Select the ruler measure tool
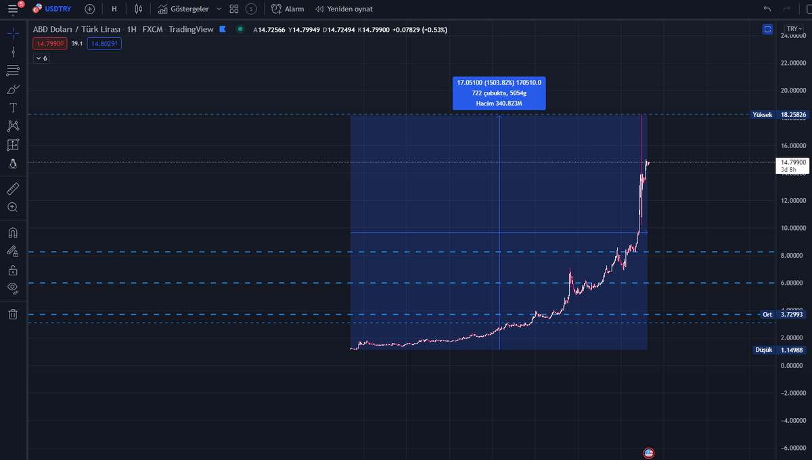Screen dimensions: 812x460 click(x=13, y=189)
